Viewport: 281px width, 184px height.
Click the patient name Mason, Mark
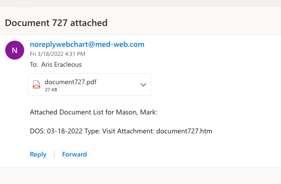coord(136,112)
